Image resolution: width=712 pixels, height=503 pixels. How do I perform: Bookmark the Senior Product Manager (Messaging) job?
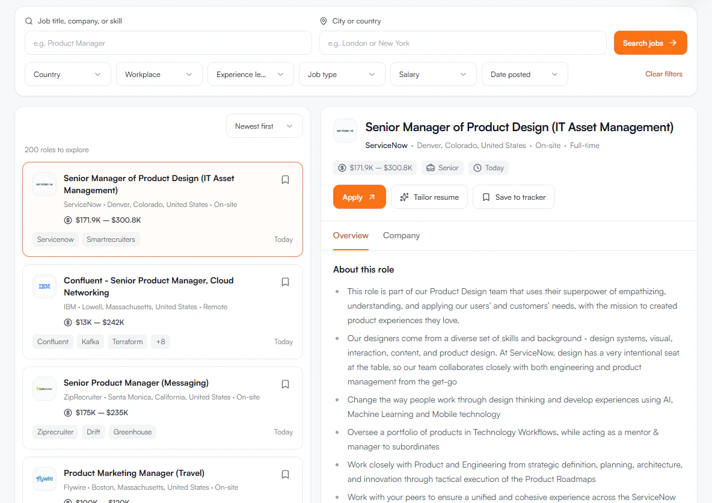(x=285, y=384)
